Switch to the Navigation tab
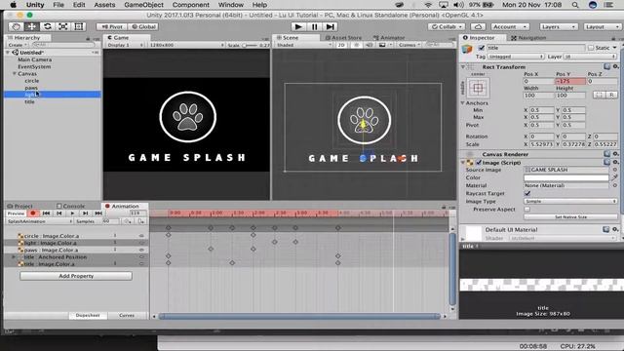The width and height of the screenshot is (624, 351). pos(528,38)
